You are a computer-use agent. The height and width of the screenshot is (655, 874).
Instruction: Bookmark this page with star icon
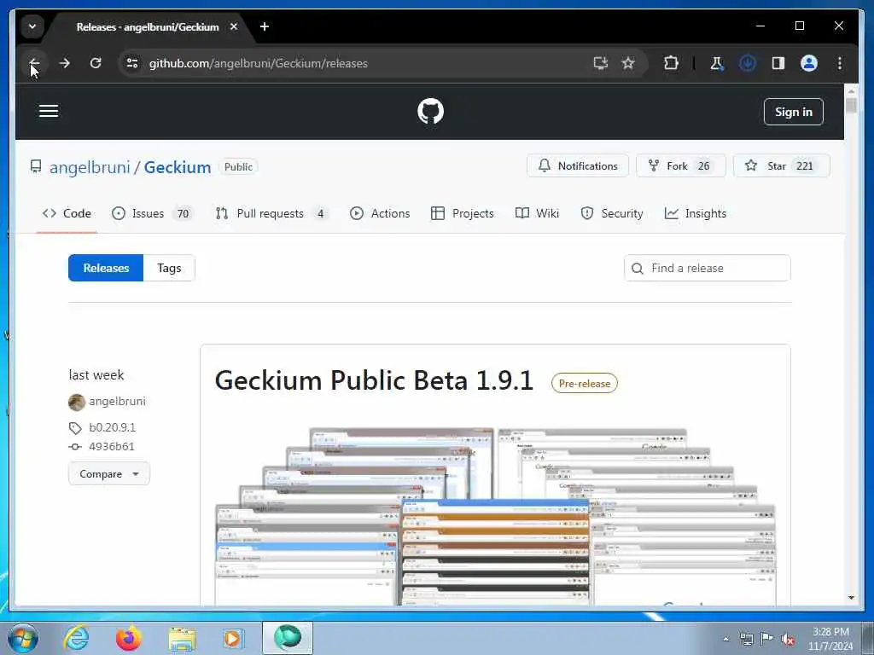click(x=628, y=63)
